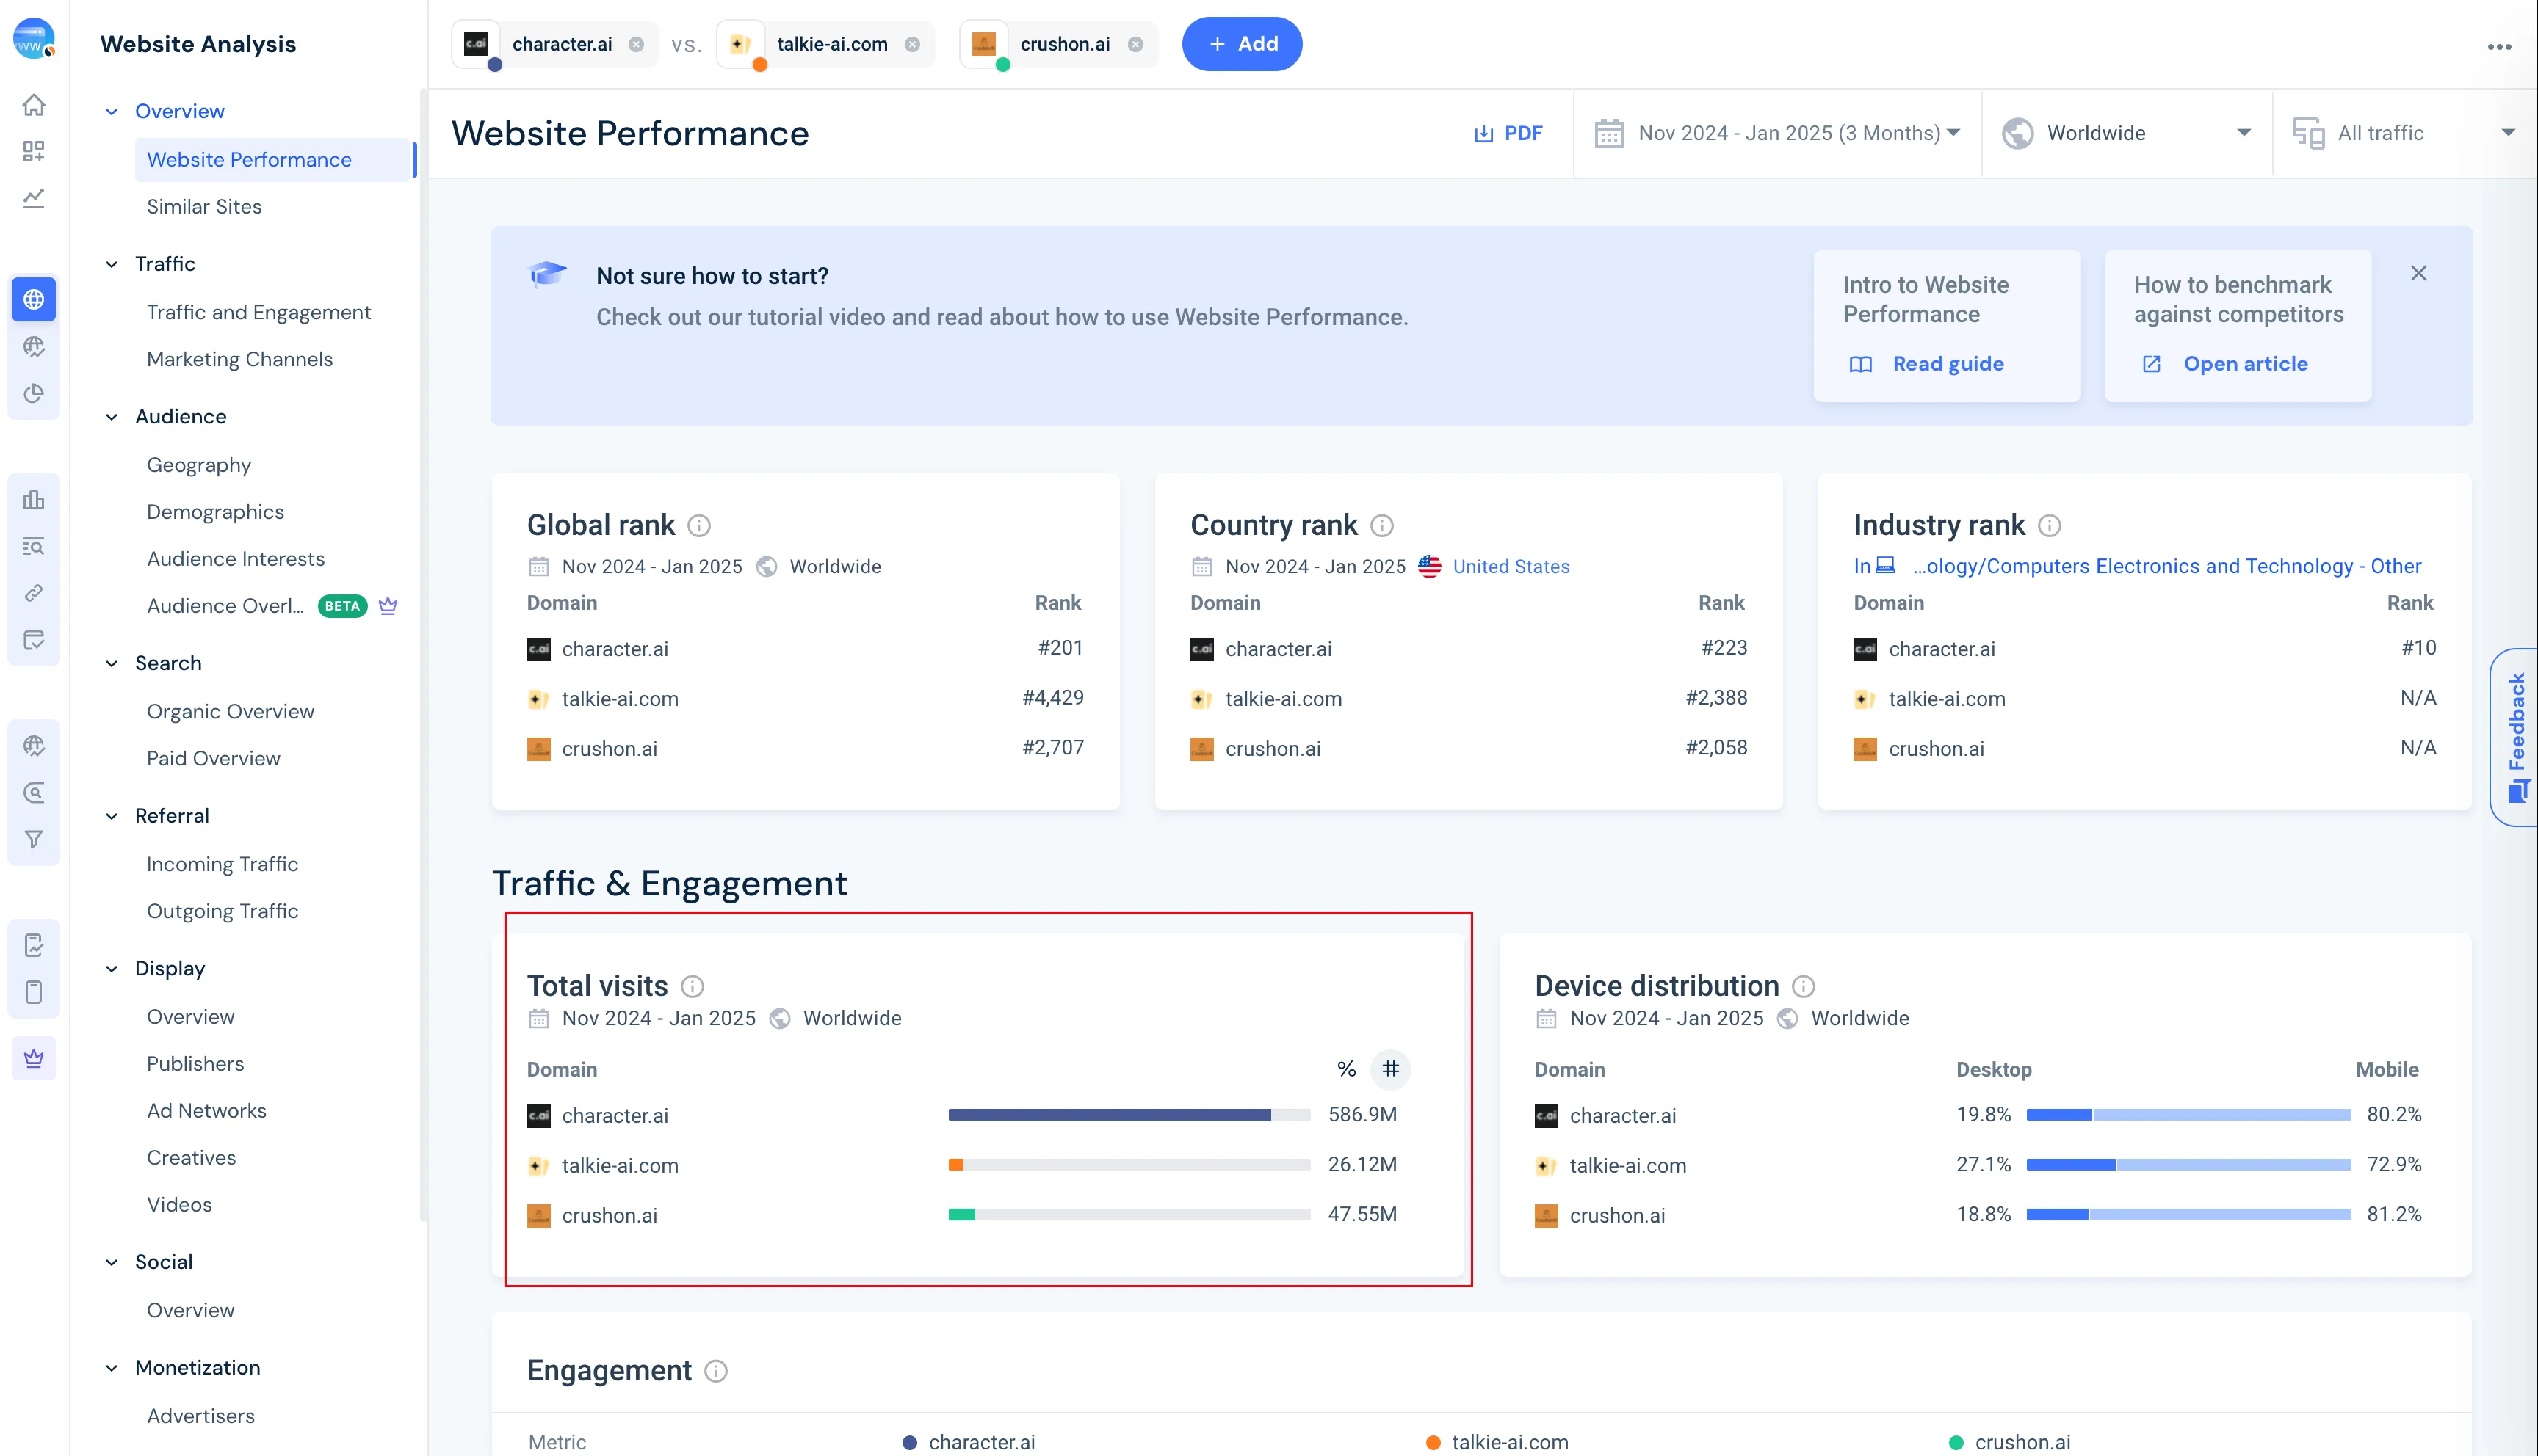Open the Feedback side tab
The image size is (2538, 1456).
2516,736
